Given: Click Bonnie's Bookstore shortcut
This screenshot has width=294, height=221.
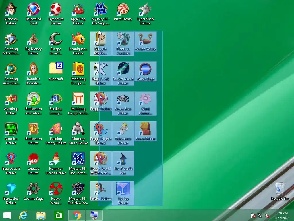Looking at the screenshot, I should pyautogui.click(x=33, y=74).
